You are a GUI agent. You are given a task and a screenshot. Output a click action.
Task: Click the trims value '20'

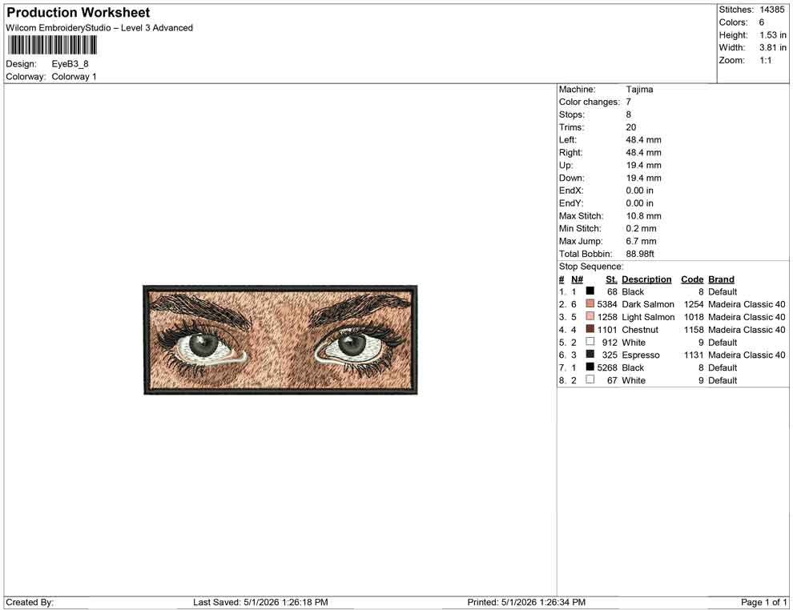(630, 127)
